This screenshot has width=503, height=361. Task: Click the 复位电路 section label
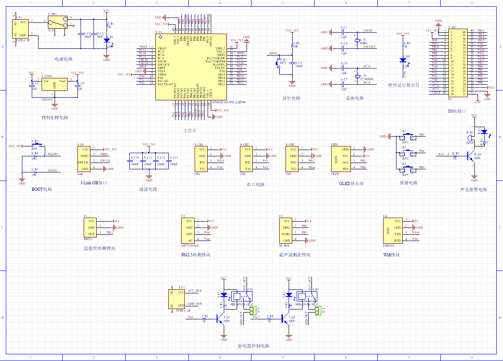point(291,98)
